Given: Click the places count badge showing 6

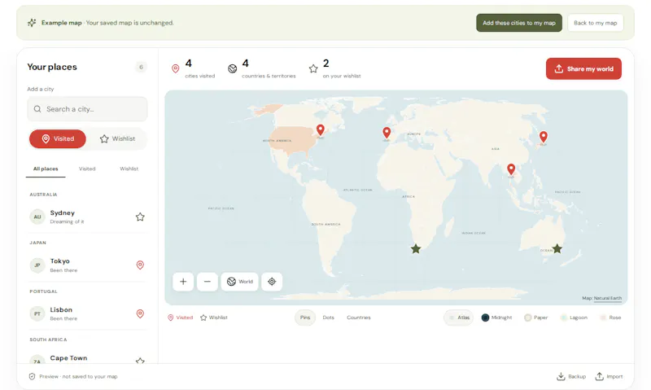Looking at the screenshot, I should tap(141, 67).
